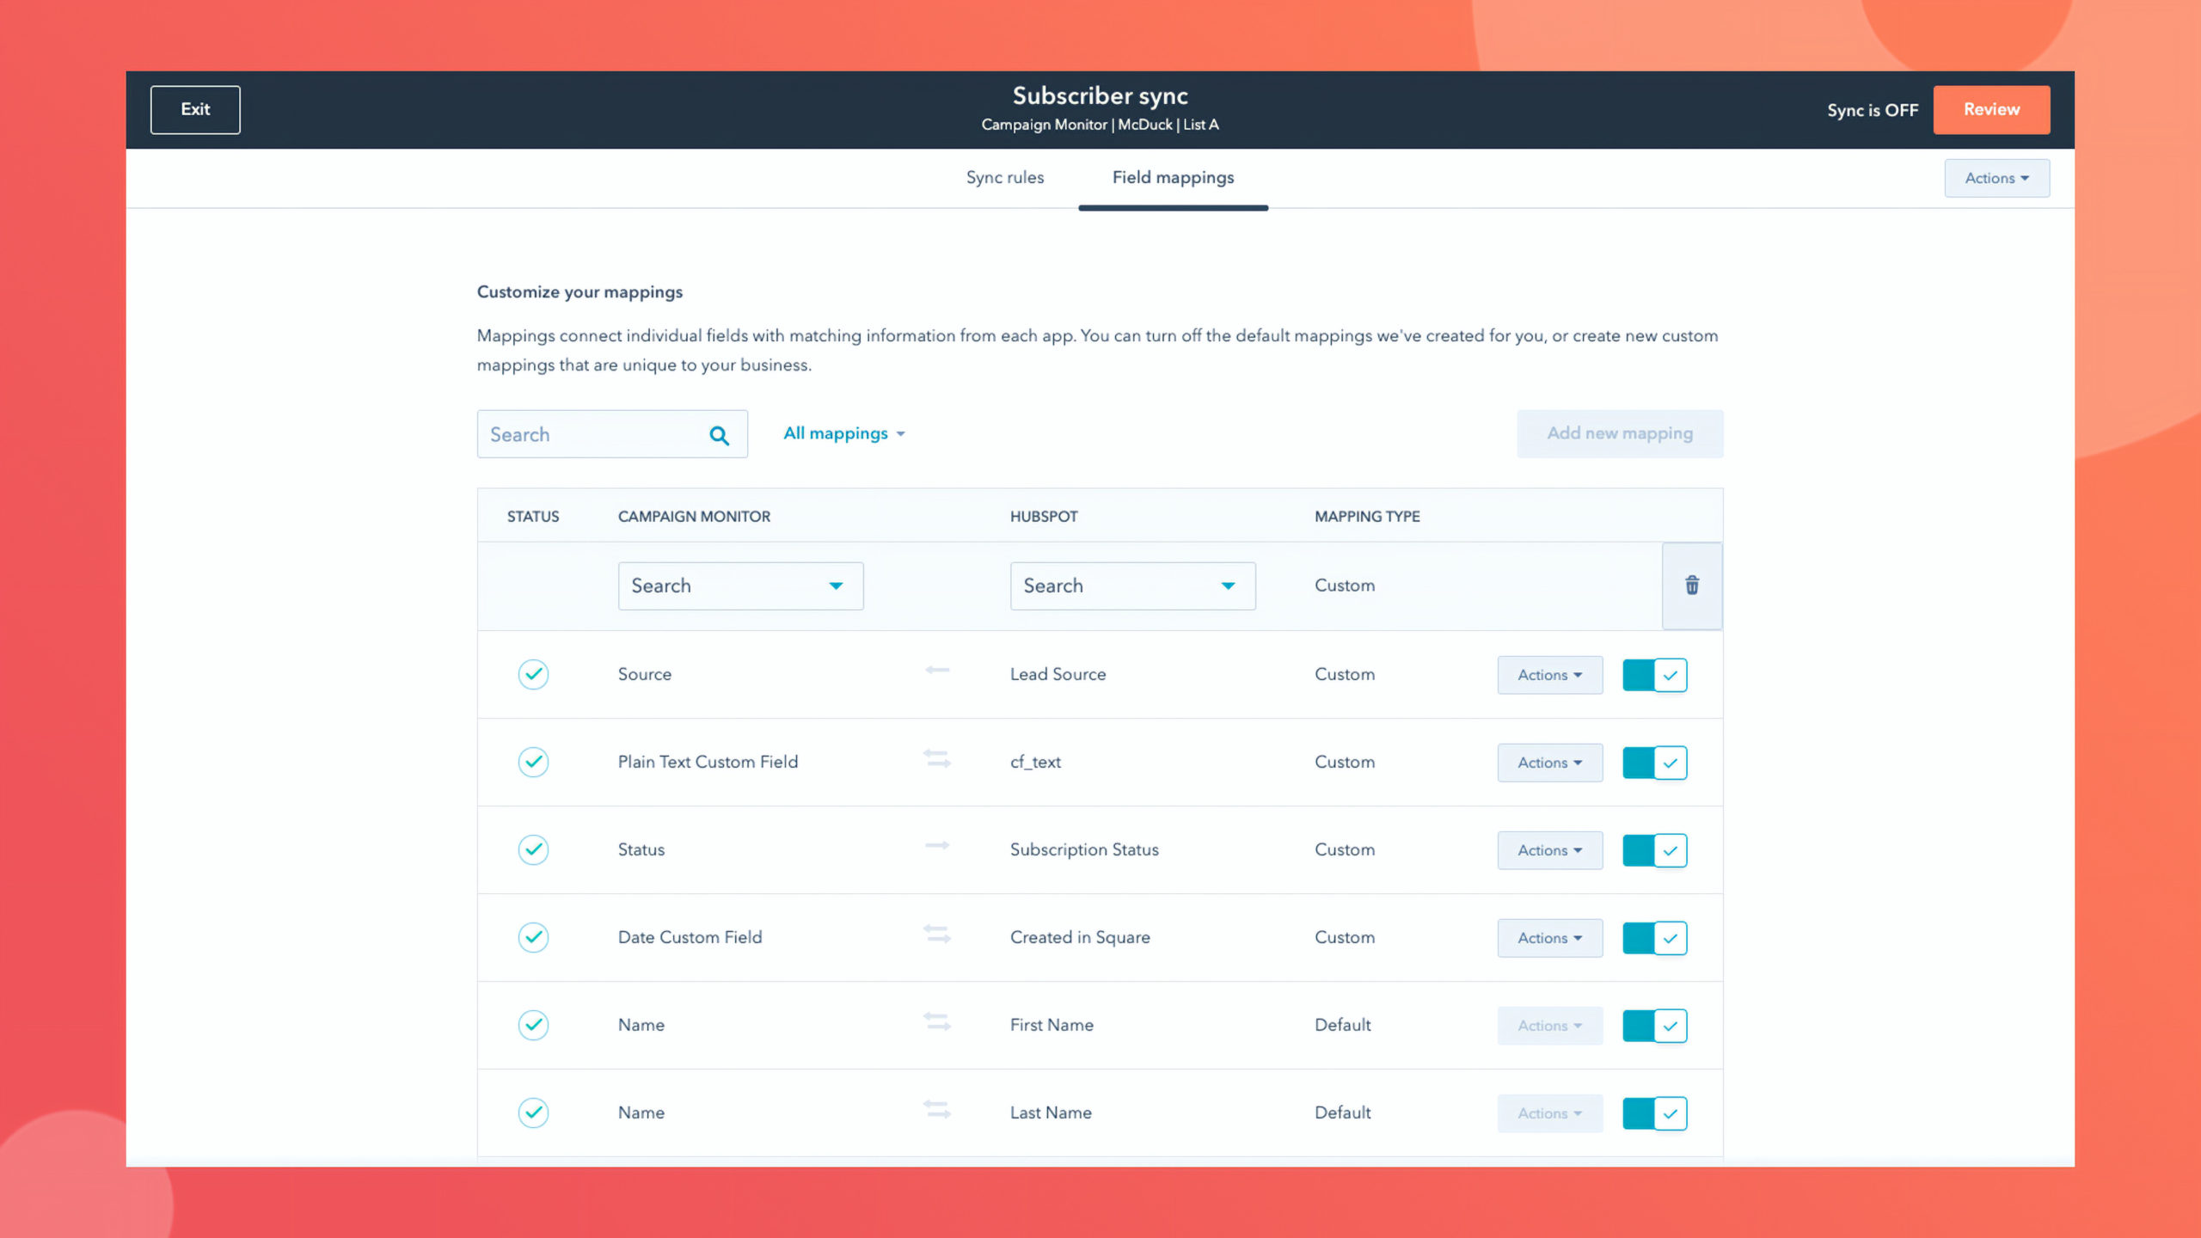The image size is (2201, 1238).
Task: Open Actions menu for First Name row
Action: [1549, 1026]
